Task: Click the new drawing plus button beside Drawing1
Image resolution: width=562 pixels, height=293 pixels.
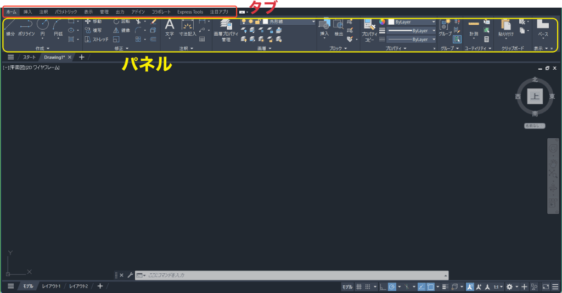Action: click(x=82, y=57)
